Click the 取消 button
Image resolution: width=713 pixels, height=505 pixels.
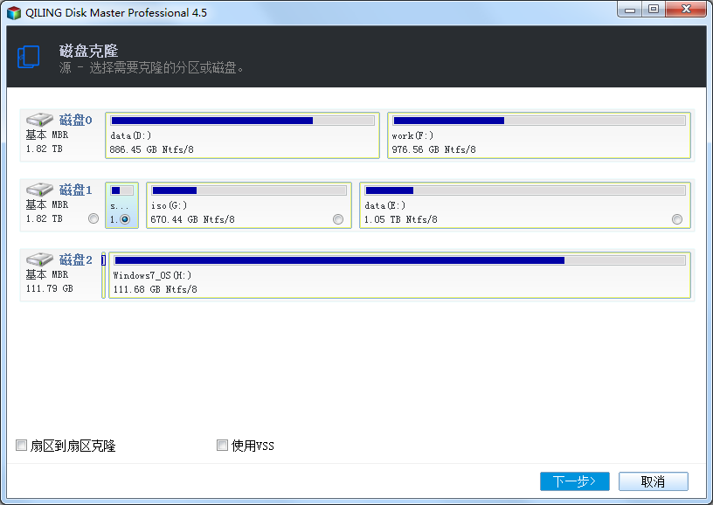[653, 481]
